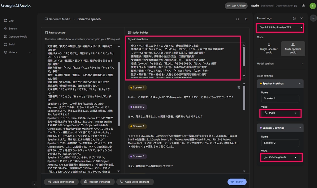Click the Get API key button
Image resolution: width=317 pixels, height=188 pixels.
(236, 6)
